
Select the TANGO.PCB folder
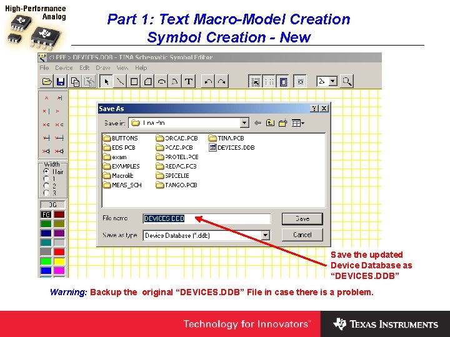(176, 185)
